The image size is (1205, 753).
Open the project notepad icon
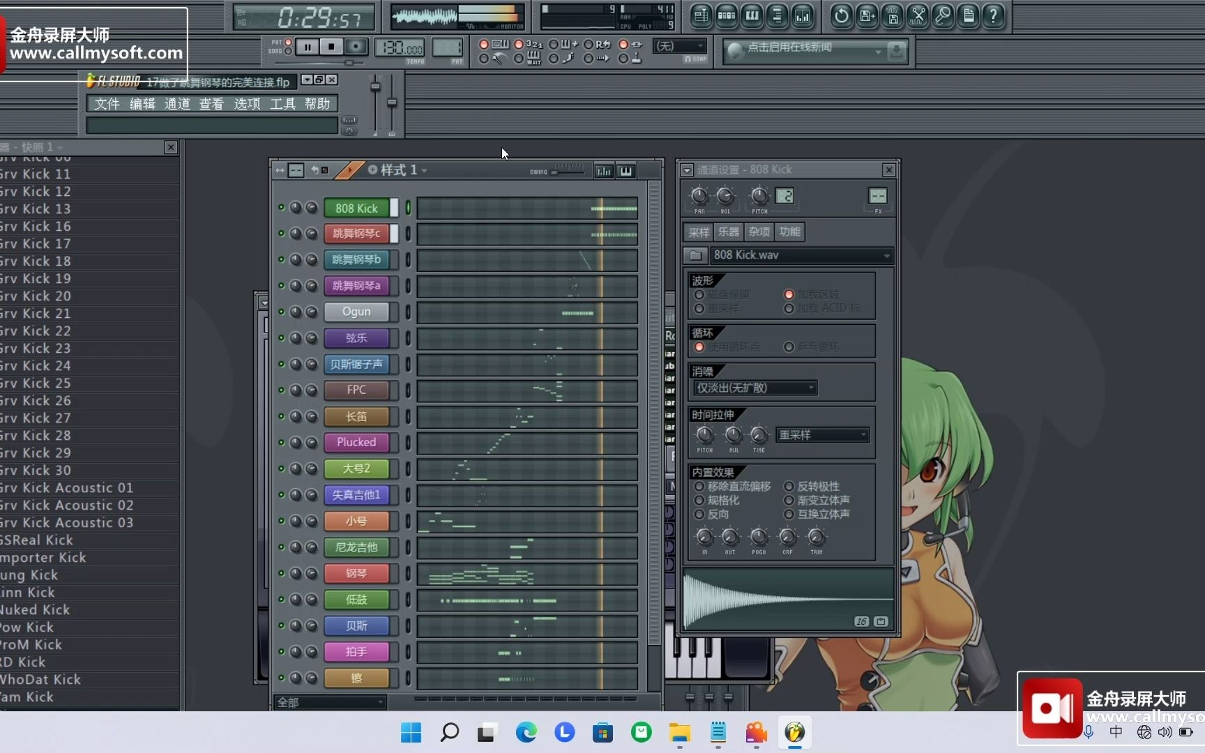968,15
